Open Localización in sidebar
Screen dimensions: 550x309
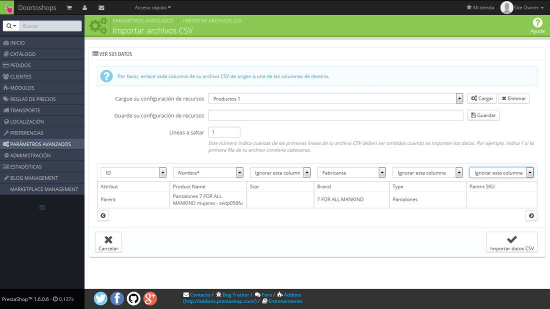pos(42,121)
